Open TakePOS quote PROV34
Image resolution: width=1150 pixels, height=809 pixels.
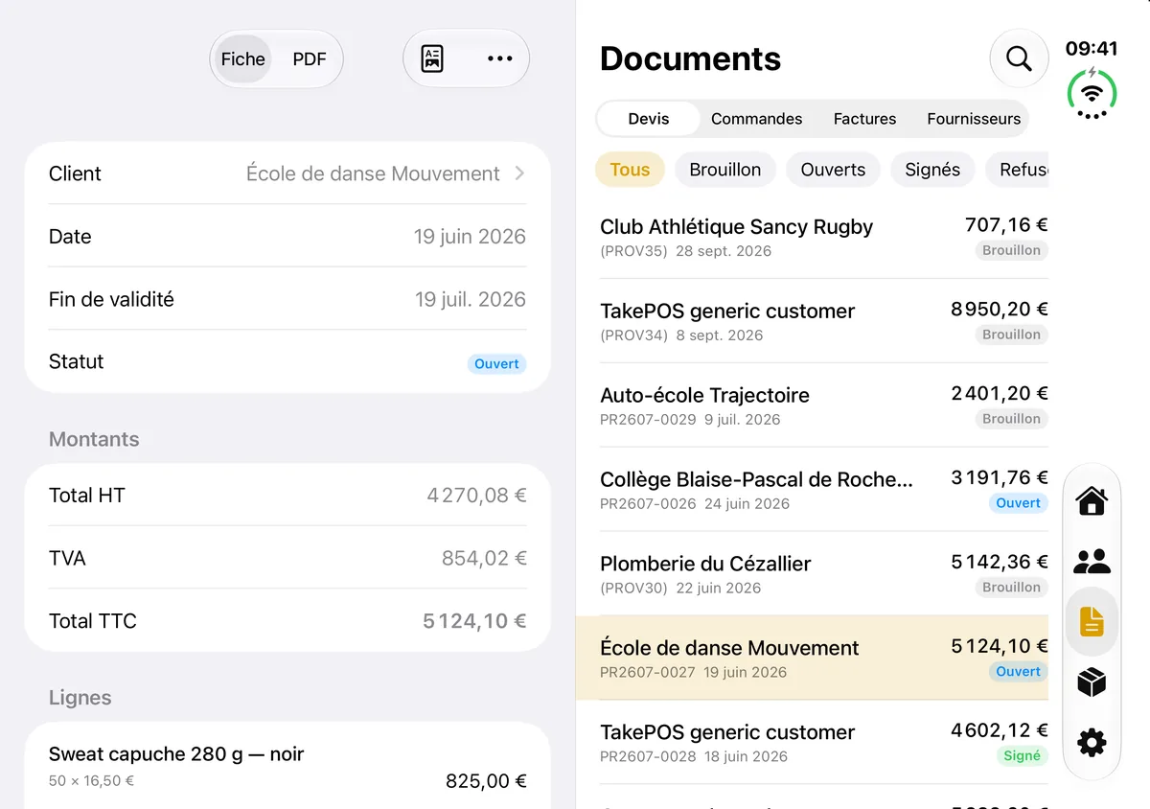824,321
